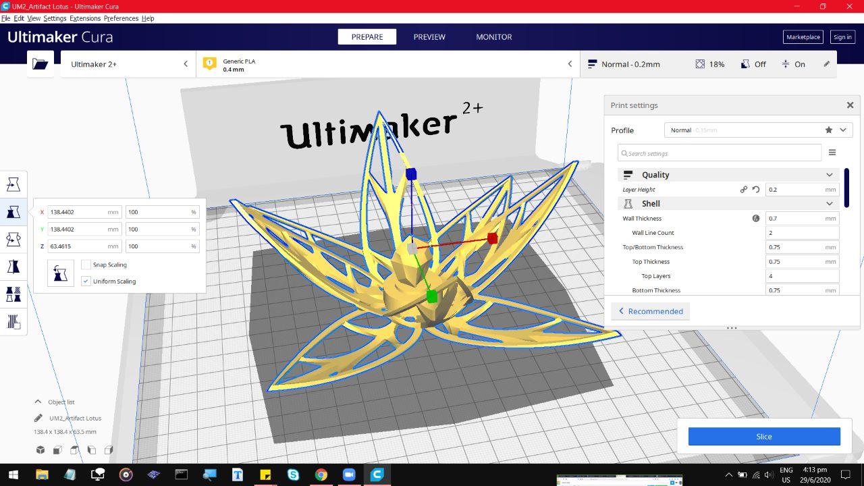Open the Windows Start menu

click(x=13, y=475)
